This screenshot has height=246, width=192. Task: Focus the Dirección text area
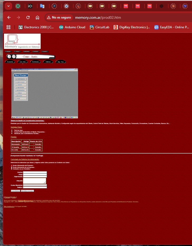(35, 181)
